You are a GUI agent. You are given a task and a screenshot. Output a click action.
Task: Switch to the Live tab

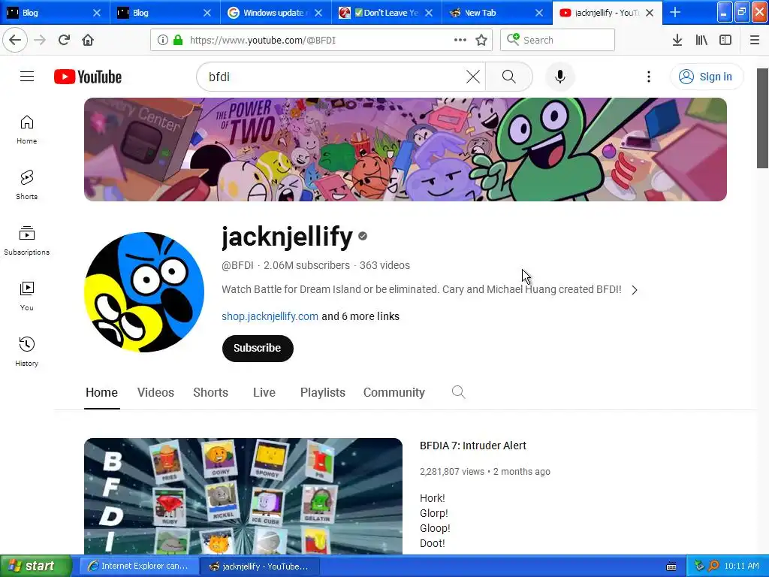pyautogui.click(x=264, y=392)
